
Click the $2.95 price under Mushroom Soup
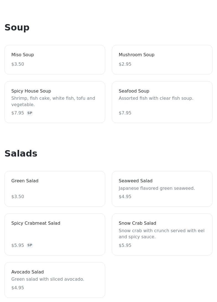tap(125, 64)
